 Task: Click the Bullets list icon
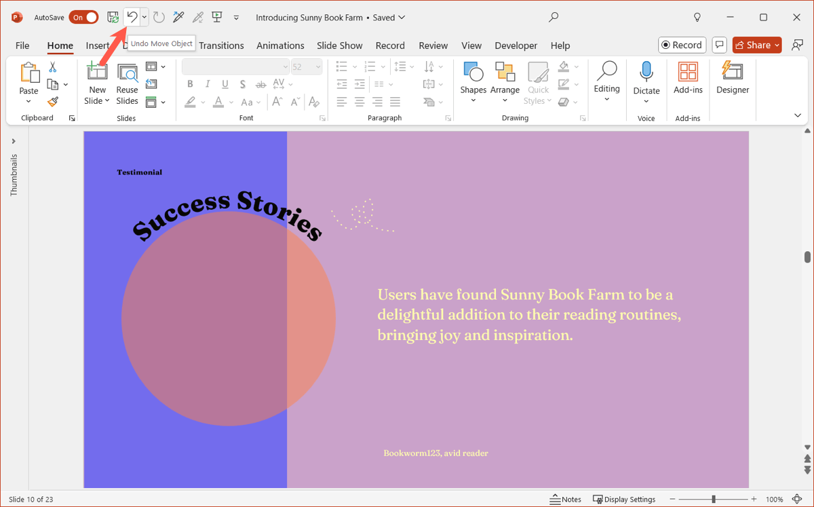[x=342, y=67]
